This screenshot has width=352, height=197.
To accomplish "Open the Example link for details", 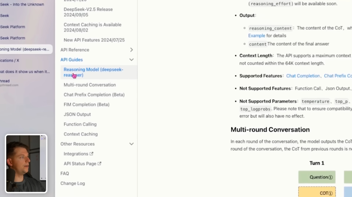I will click(257, 35).
